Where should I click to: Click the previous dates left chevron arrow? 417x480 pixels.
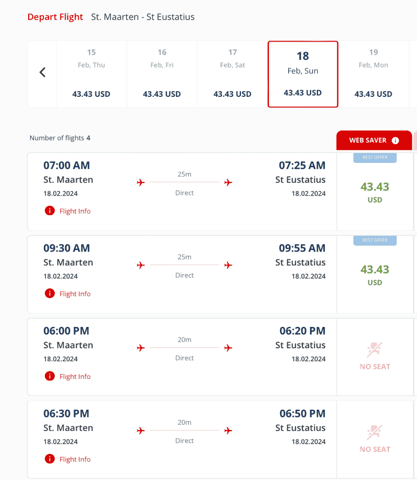43,72
